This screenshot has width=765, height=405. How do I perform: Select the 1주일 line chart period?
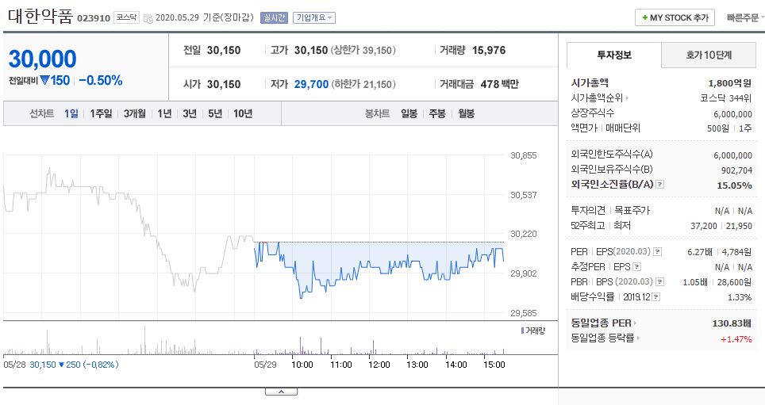click(101, 113)
